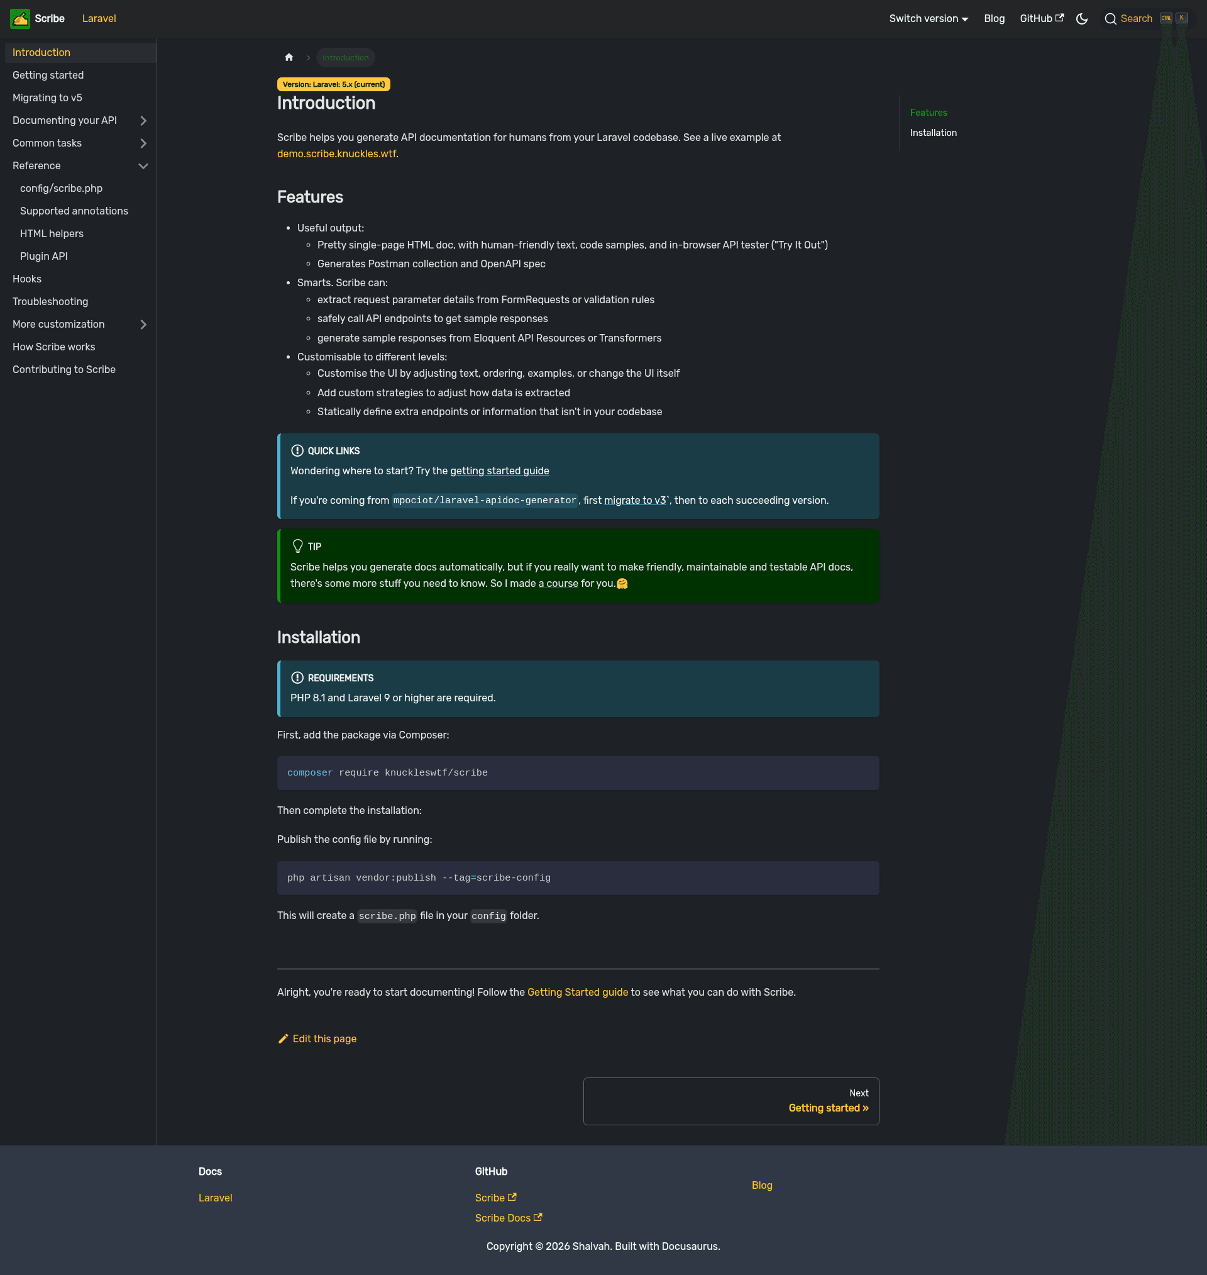Open Migrating to v5 sidebar page
This screenshot has width=1207, height=1275.
pyautogui.click(x=80, y=97)
